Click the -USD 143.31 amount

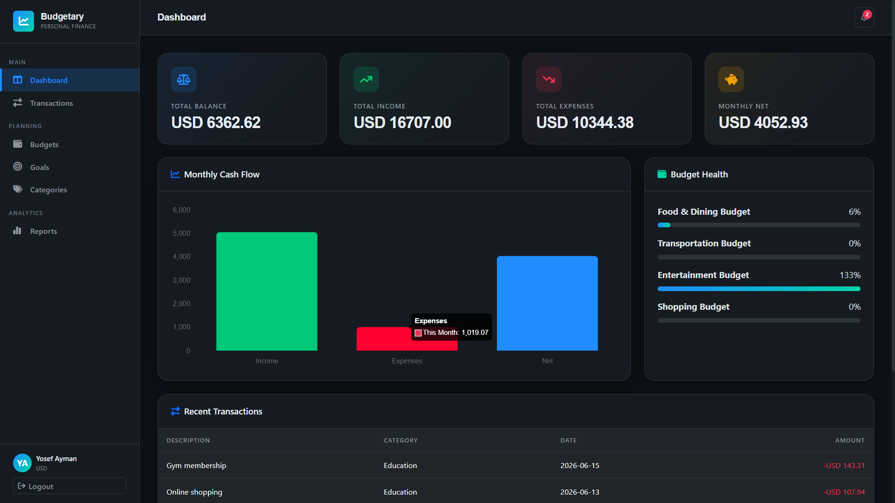tap(844, 465)
